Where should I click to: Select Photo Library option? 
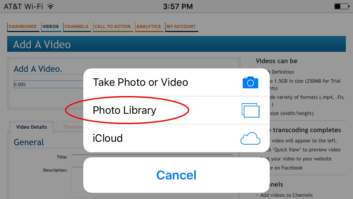(x=176, y=110)
